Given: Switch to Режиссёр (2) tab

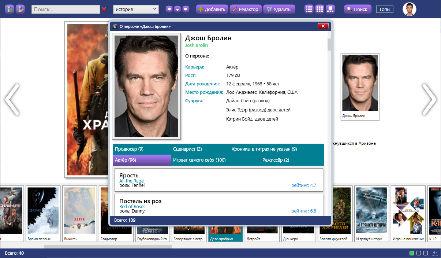Looking at the screenshot, I should coord(276,160).
